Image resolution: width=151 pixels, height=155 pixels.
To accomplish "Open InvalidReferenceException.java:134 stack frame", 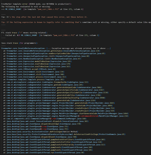I will (52, 51).
